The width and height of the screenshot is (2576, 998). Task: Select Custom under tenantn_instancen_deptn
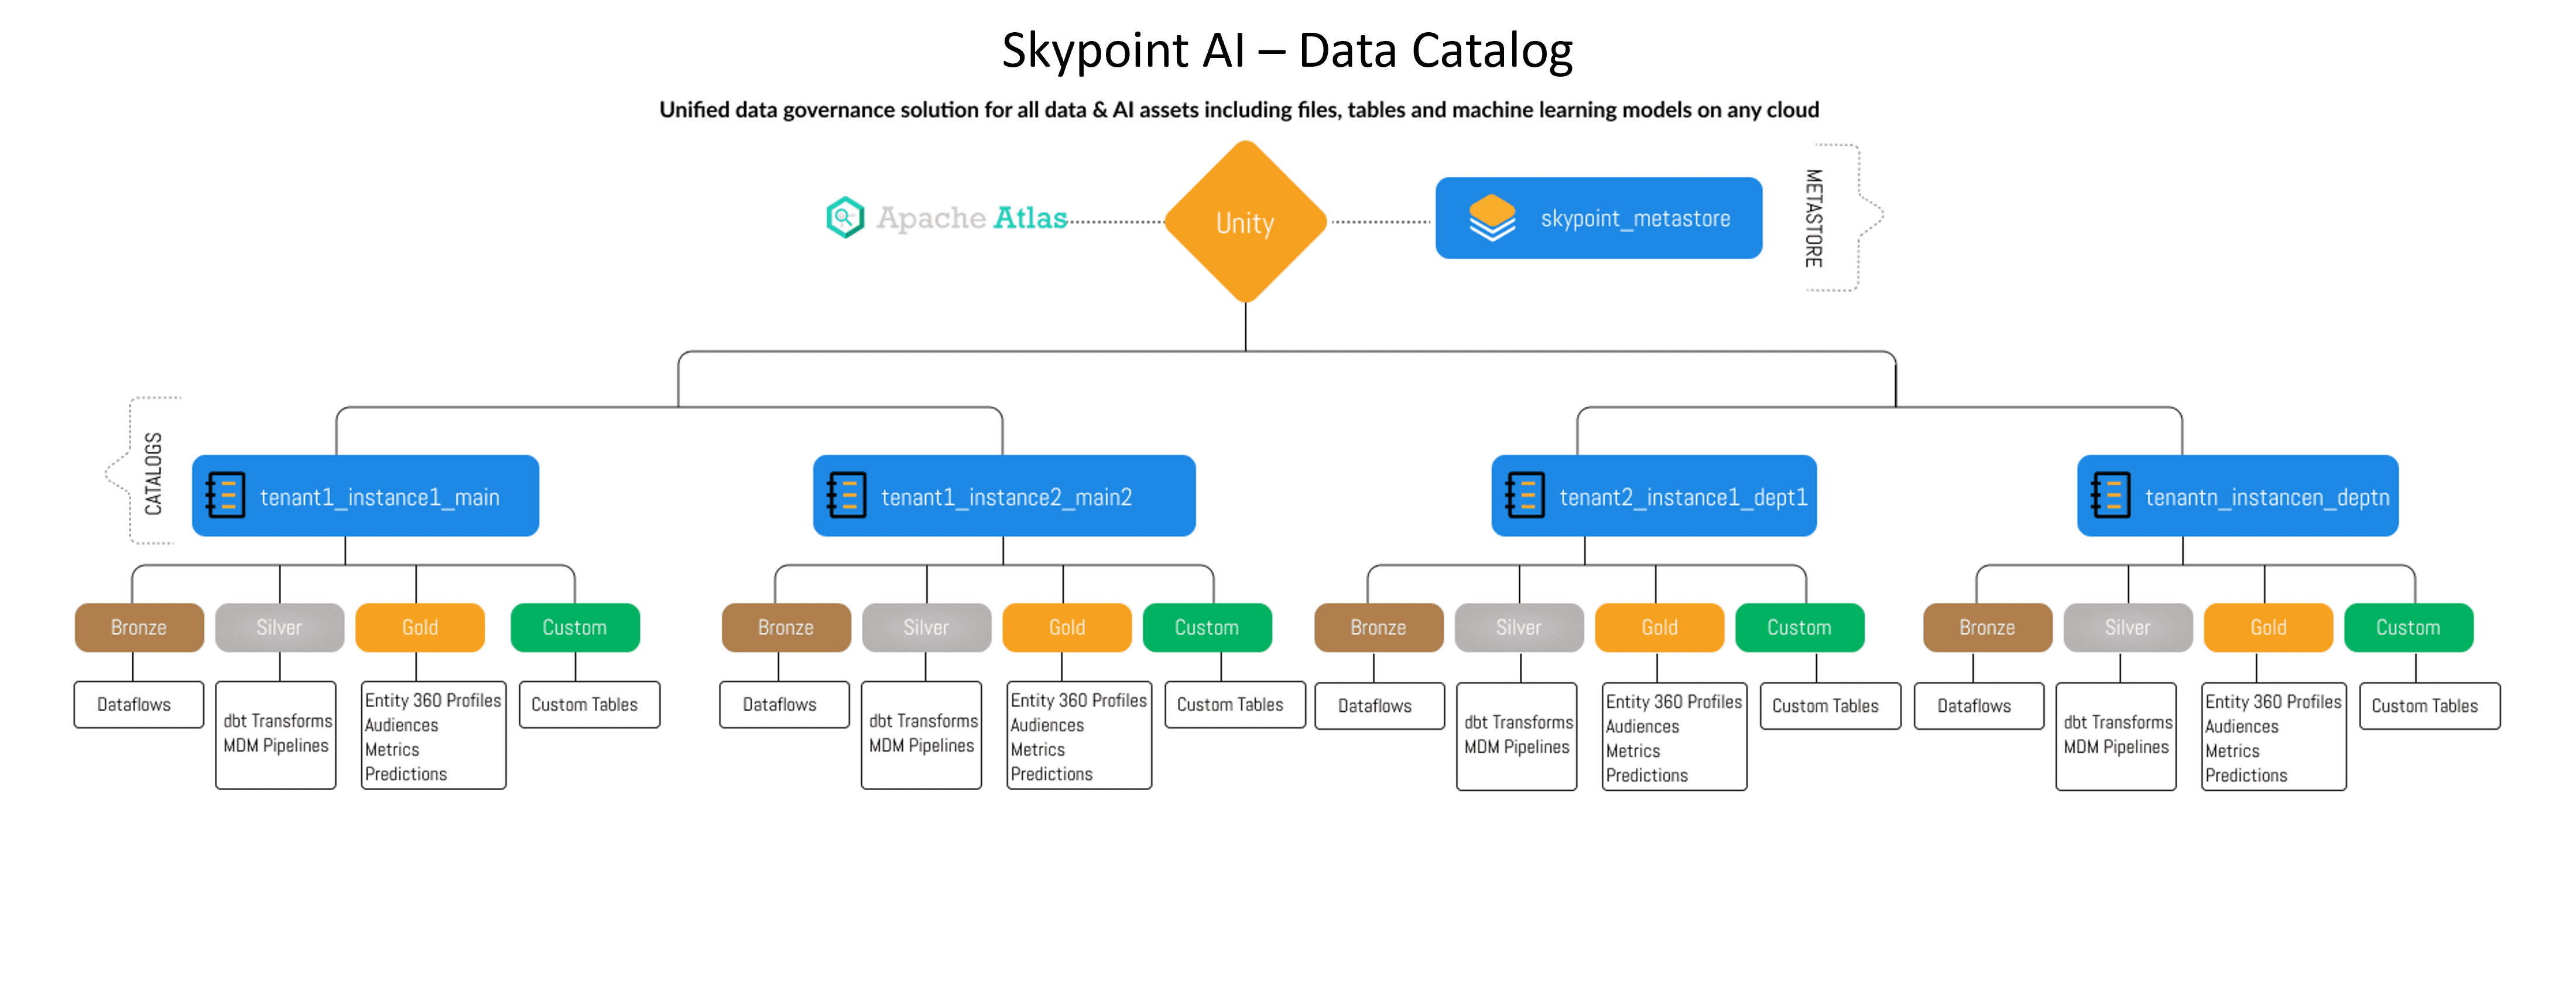2409,627
